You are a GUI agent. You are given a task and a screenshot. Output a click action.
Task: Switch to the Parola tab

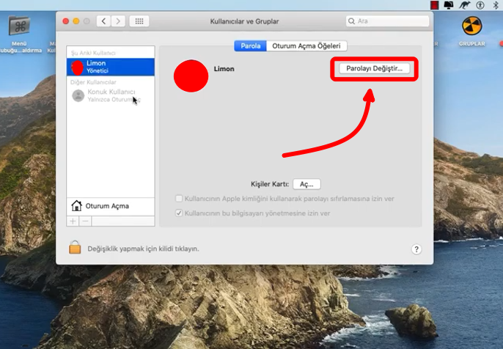click(250, 46)
